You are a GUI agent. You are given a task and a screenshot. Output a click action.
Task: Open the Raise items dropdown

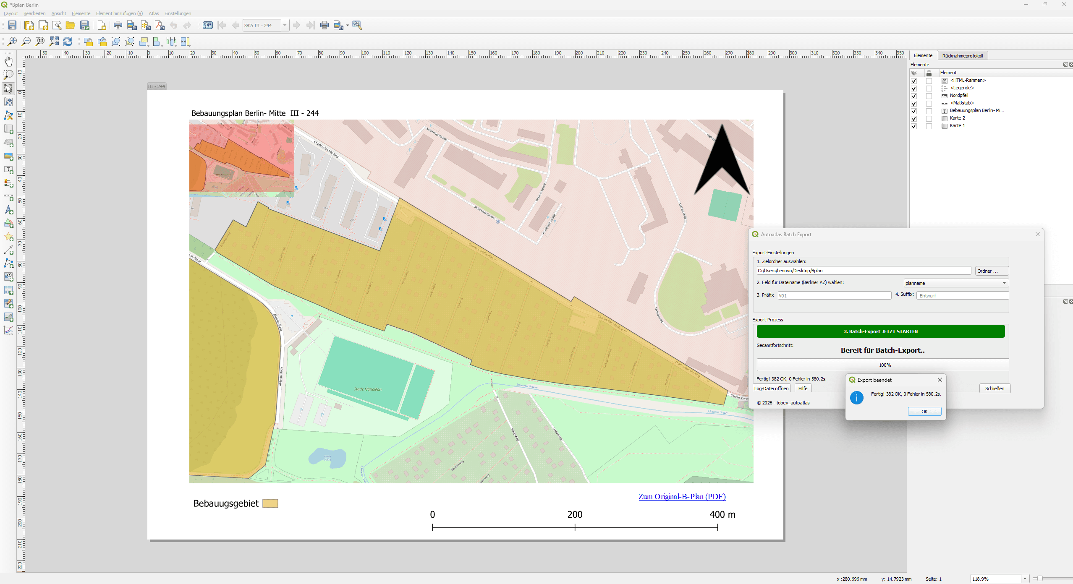tap(144, 42)
